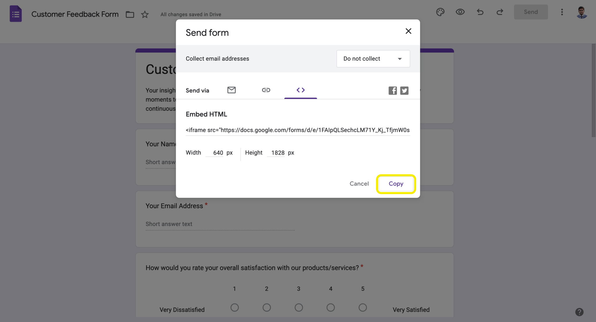Click the Undo icon
This screenshot has height=322, width=596.
click(480, 12)
